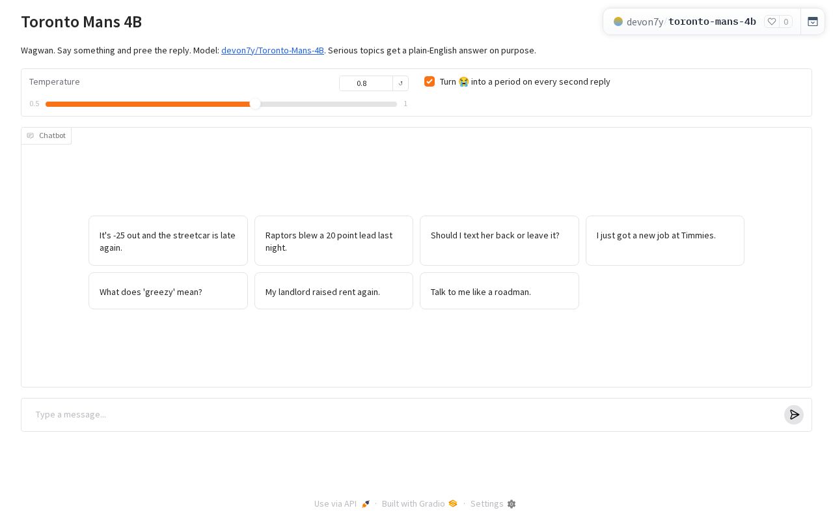Click the 'Temperature' label text
This screenshot has width=833, height=521.
tap(55, 81)
